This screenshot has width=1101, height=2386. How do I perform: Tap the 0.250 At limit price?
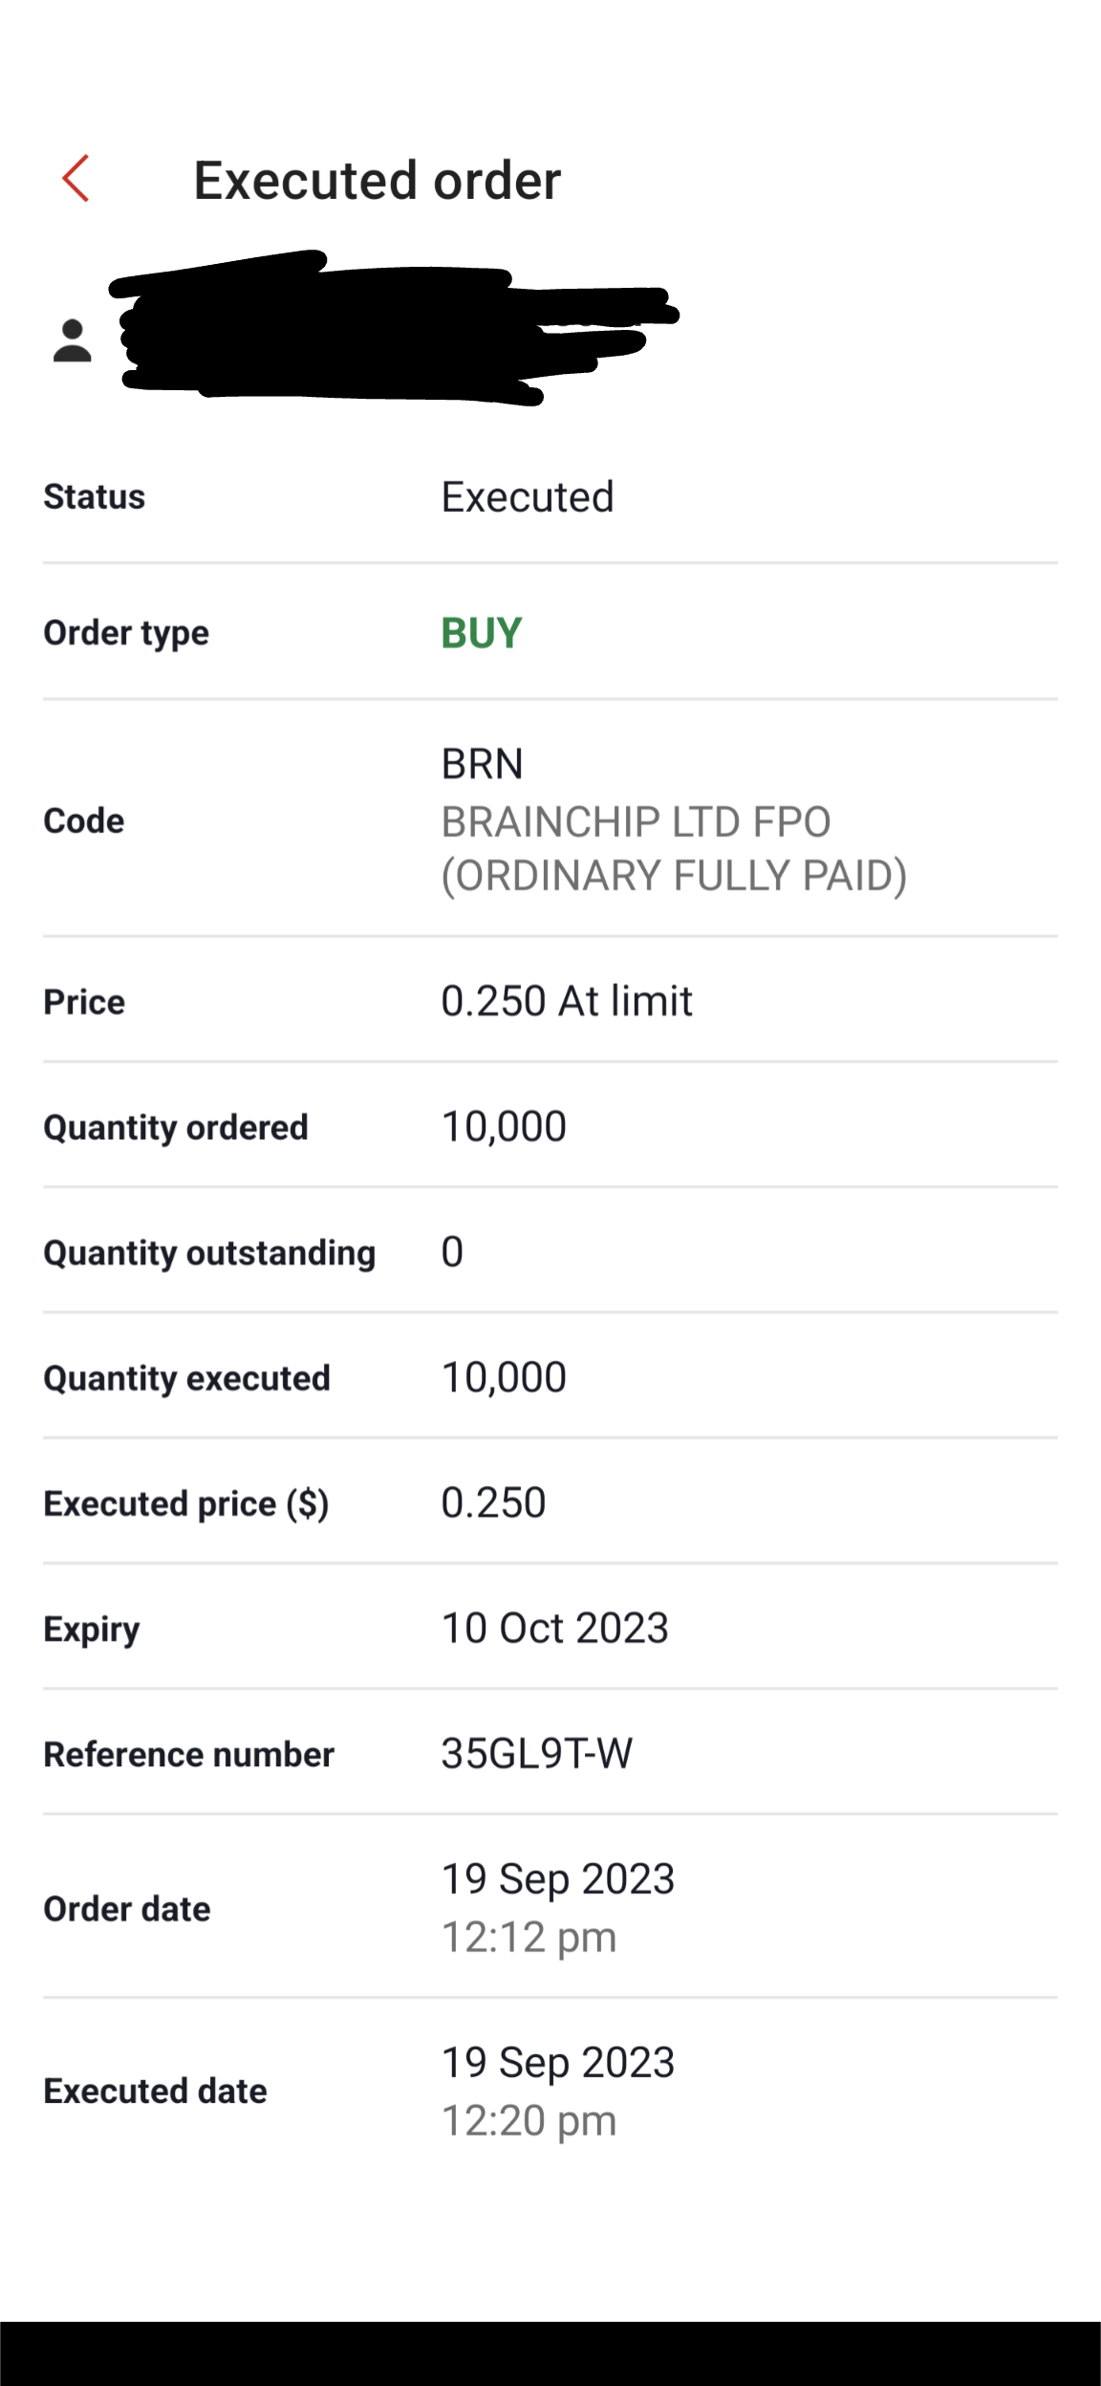point(566,1001)
